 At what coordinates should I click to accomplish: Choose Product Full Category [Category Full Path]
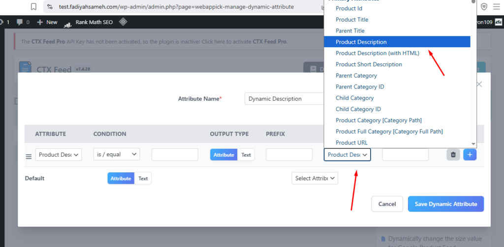[x=397, y=132]
